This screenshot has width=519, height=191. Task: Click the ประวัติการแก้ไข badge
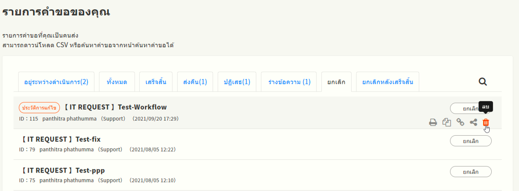pos(39,108)
